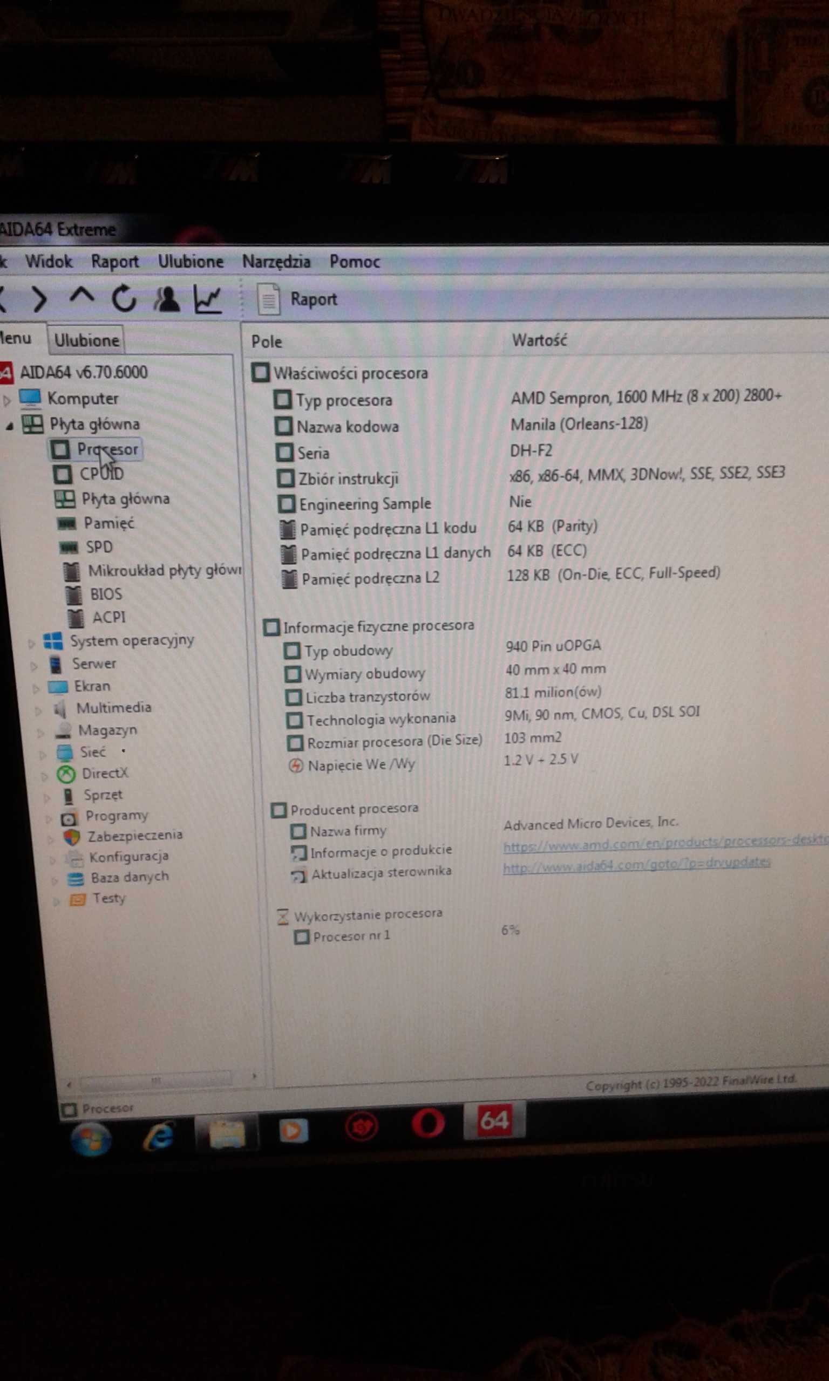Expand the System operacyjny node

(31, 644)
